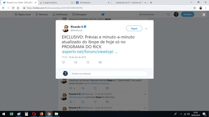Switch to the Facebook browser tab
This screenshot has width=209, height=117.
(93, 2)
